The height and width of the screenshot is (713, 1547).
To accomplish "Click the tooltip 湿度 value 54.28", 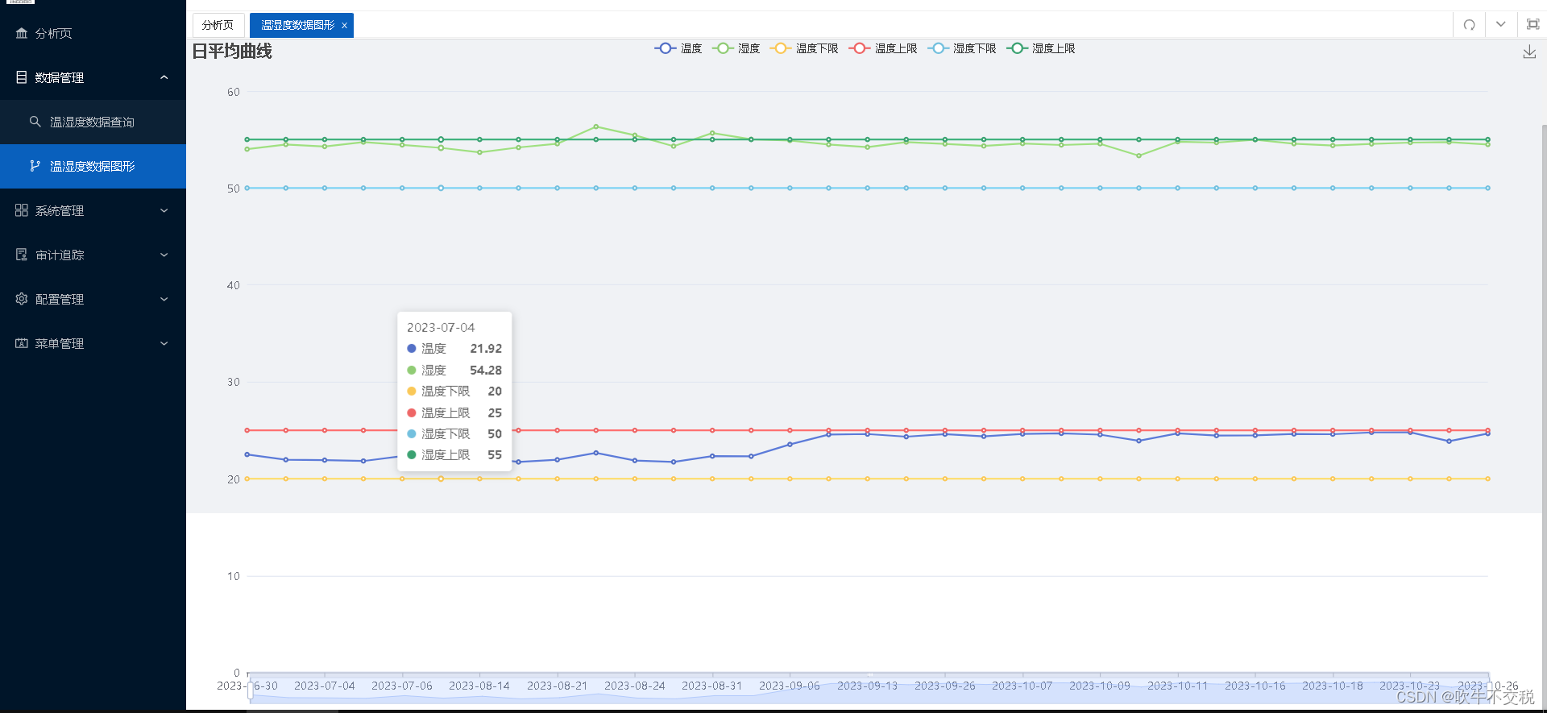I will pos(486,370).
